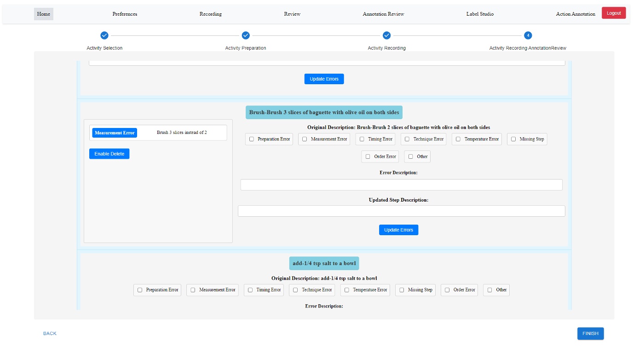Switch to the Annotation Review section
633x359 pixels.
coord(383,14)
